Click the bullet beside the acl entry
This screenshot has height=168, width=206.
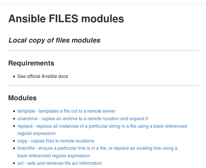[x=14, y=163]
